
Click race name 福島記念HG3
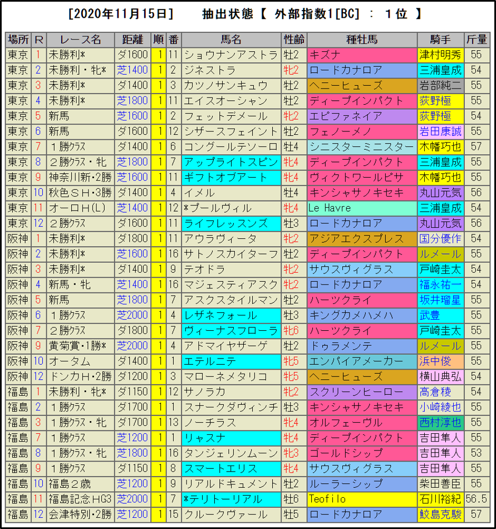(x=81, y=499)
